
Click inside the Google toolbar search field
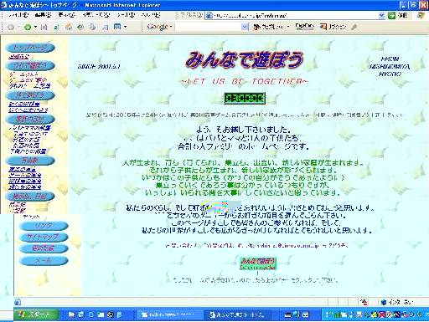click(x=209, y=27)
